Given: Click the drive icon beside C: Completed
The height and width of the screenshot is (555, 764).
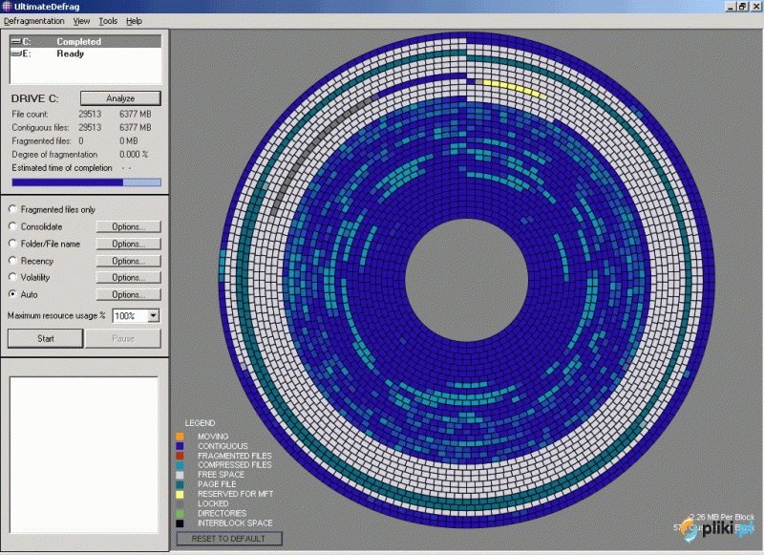Looking at the screenshot, I should point(16,41).
